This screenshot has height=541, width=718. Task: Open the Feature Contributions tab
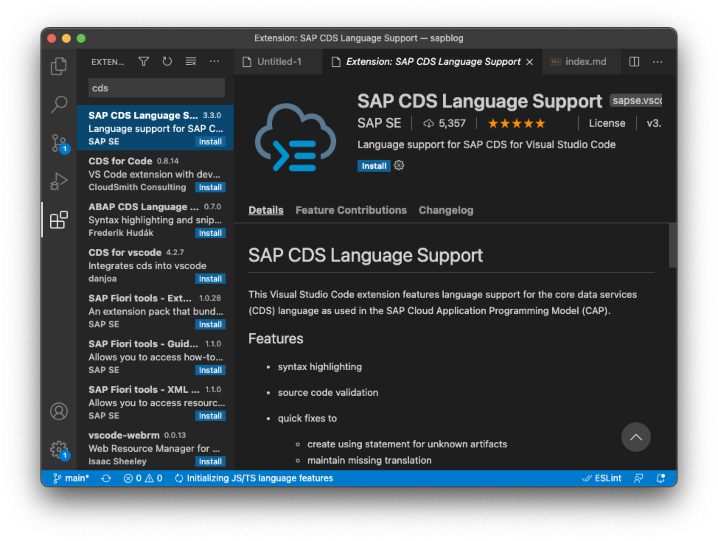(x=351, y=210)
